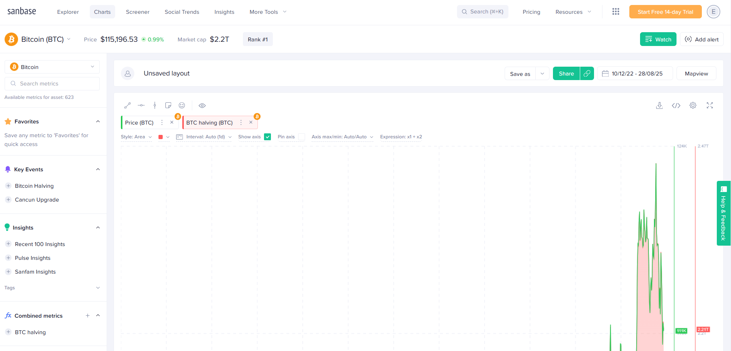Add Pulse Insights to chart
This screenshot has height=351, width=731.
8,258
